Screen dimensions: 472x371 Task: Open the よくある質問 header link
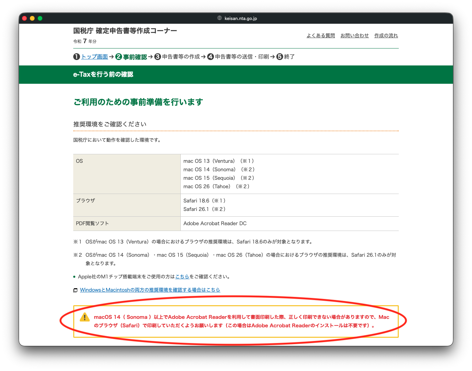[x=320, y=36]
